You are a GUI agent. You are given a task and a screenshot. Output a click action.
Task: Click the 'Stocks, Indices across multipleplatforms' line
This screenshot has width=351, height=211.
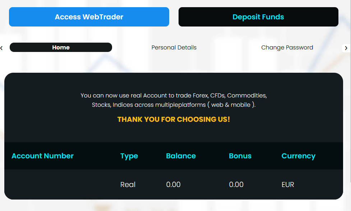click(174, 105)
